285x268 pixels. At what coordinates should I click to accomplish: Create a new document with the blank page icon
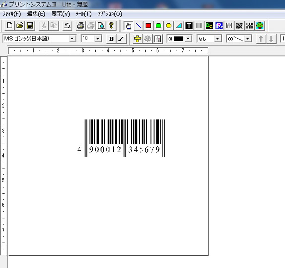(x=9, y=26)
